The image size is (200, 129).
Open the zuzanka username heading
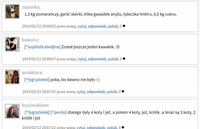31,7
